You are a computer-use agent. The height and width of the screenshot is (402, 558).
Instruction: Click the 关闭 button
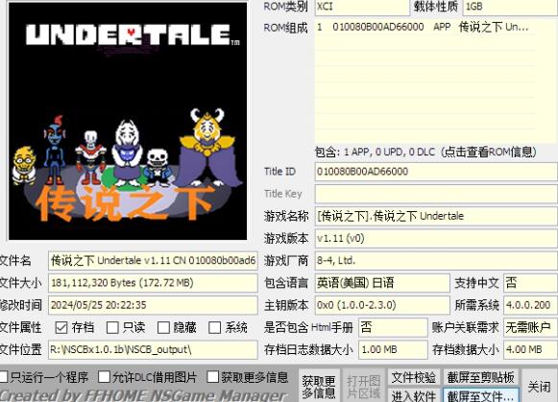[x=539, y=387]
